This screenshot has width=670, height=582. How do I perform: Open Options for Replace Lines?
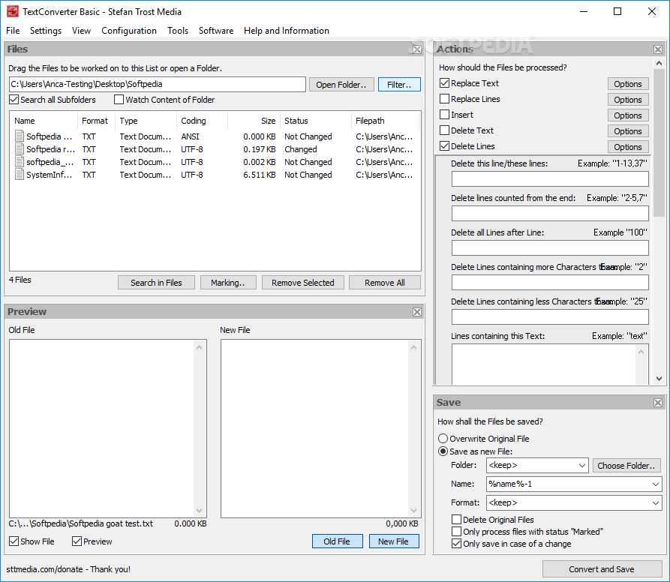[x=628, y=100]
